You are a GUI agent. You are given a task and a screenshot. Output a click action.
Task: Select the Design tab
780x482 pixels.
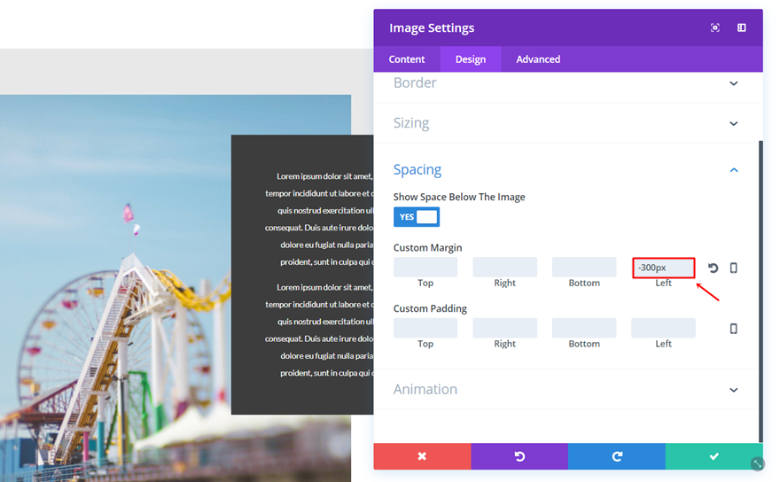coord(470,59)
